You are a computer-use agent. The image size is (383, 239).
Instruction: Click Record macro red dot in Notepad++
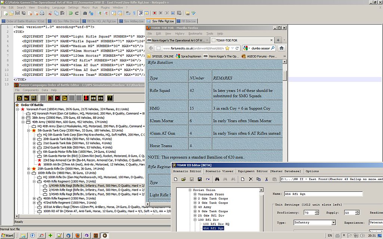pyautogui.click(x=154, y=13)
